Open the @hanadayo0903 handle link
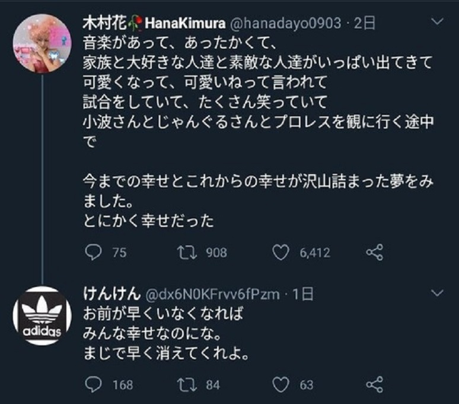The image size is (459, 404). [283, 23]
